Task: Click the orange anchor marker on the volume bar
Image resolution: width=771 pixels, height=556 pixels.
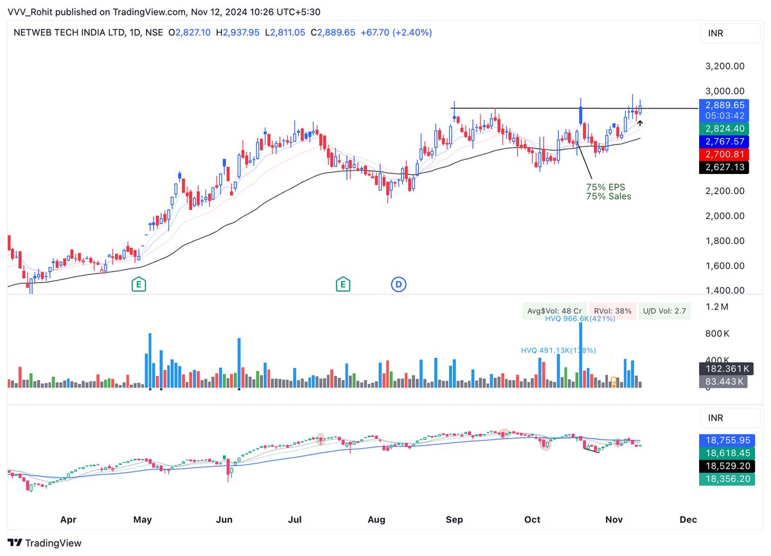Action: (614, 383)
